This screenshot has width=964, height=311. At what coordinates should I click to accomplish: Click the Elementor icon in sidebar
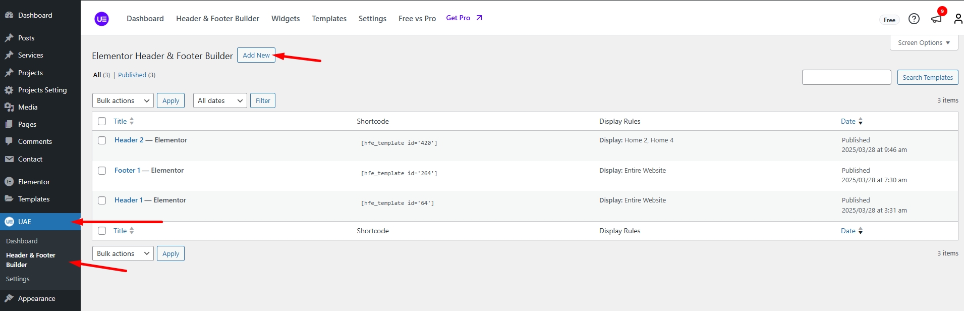[x=9, y=182]
